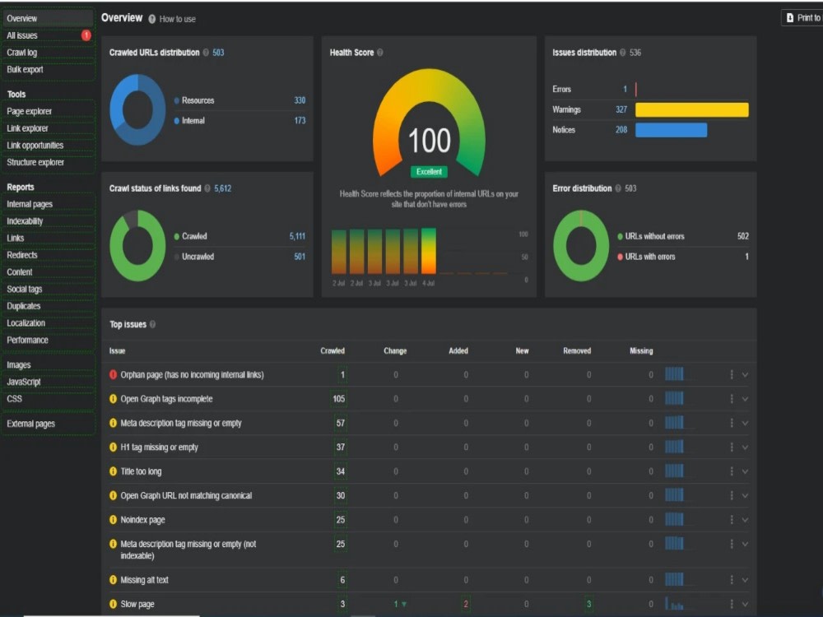Viewport: 823px width, 617px height.
Task: Click the Crawled column header
Action: 332,350
